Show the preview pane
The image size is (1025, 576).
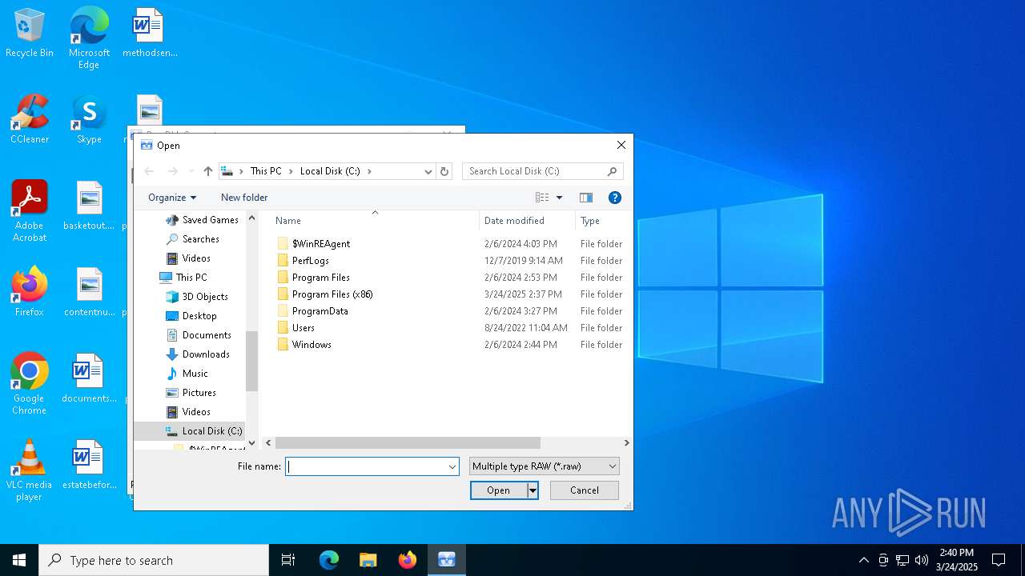pos(586,198)
